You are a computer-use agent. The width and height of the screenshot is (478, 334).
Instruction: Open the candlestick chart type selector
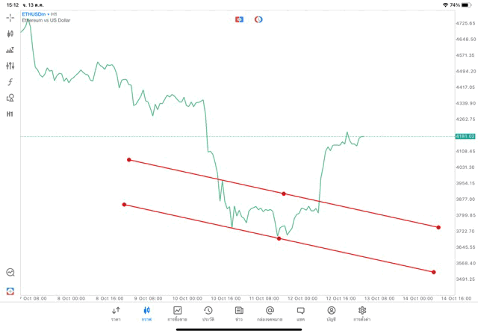10,34
